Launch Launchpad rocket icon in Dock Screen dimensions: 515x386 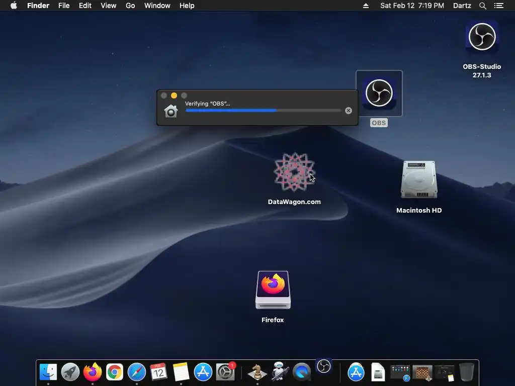(x=70, y=372)
